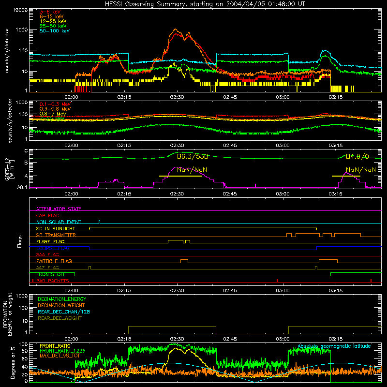Click the "REAR_DEC_WEIGHT" legend label

pos(60,318)
